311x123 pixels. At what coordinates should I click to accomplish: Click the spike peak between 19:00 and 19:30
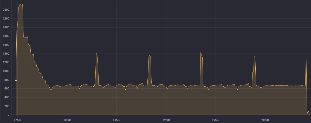(201, 52)
